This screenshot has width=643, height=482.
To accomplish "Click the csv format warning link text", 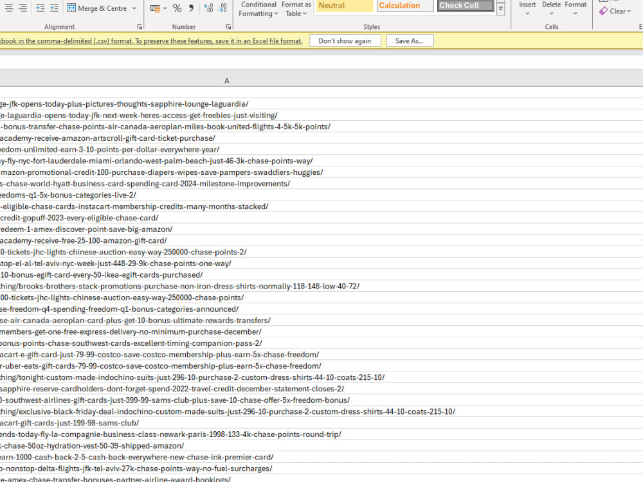I will tap(151, 41).
